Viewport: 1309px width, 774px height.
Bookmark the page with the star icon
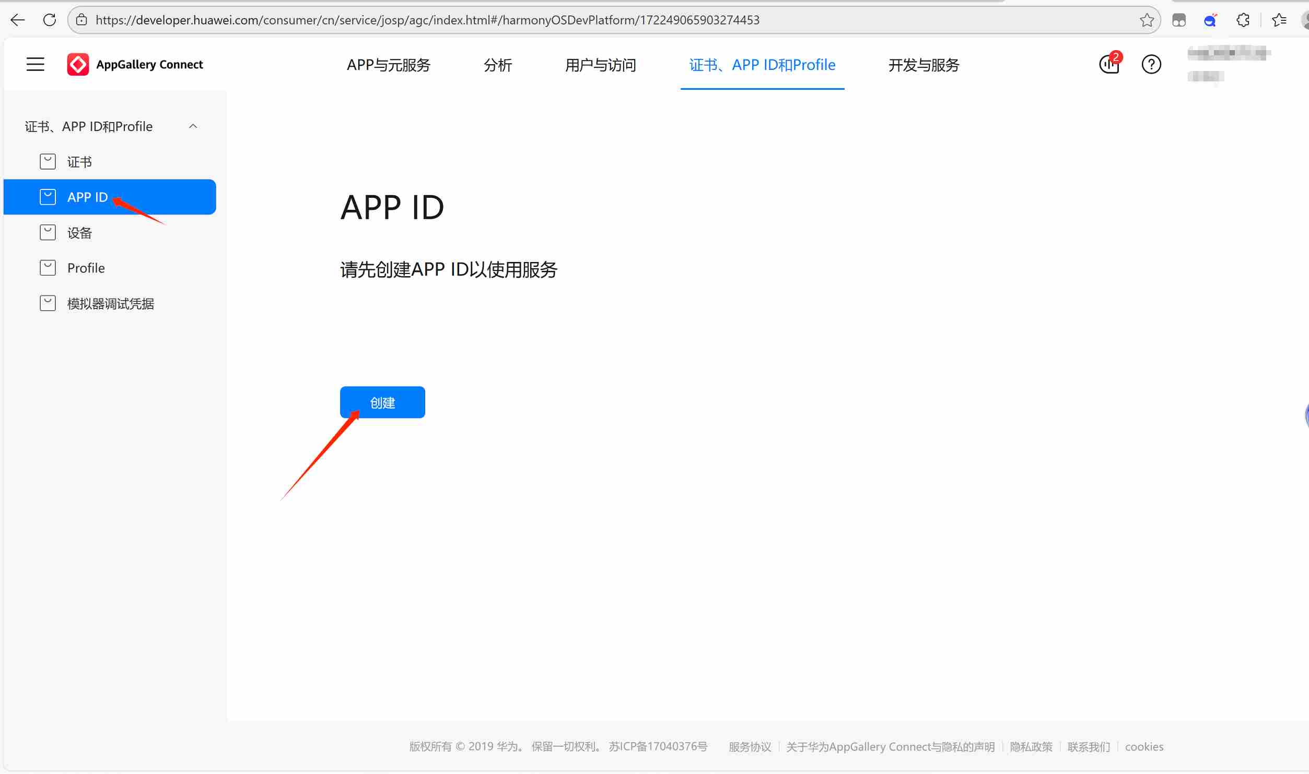point(1147,20)
